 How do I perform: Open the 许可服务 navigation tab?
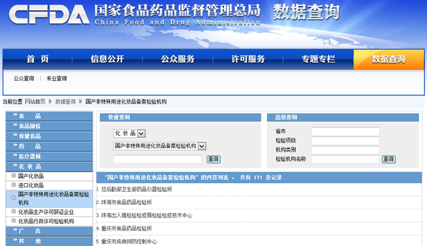point(248,59)
